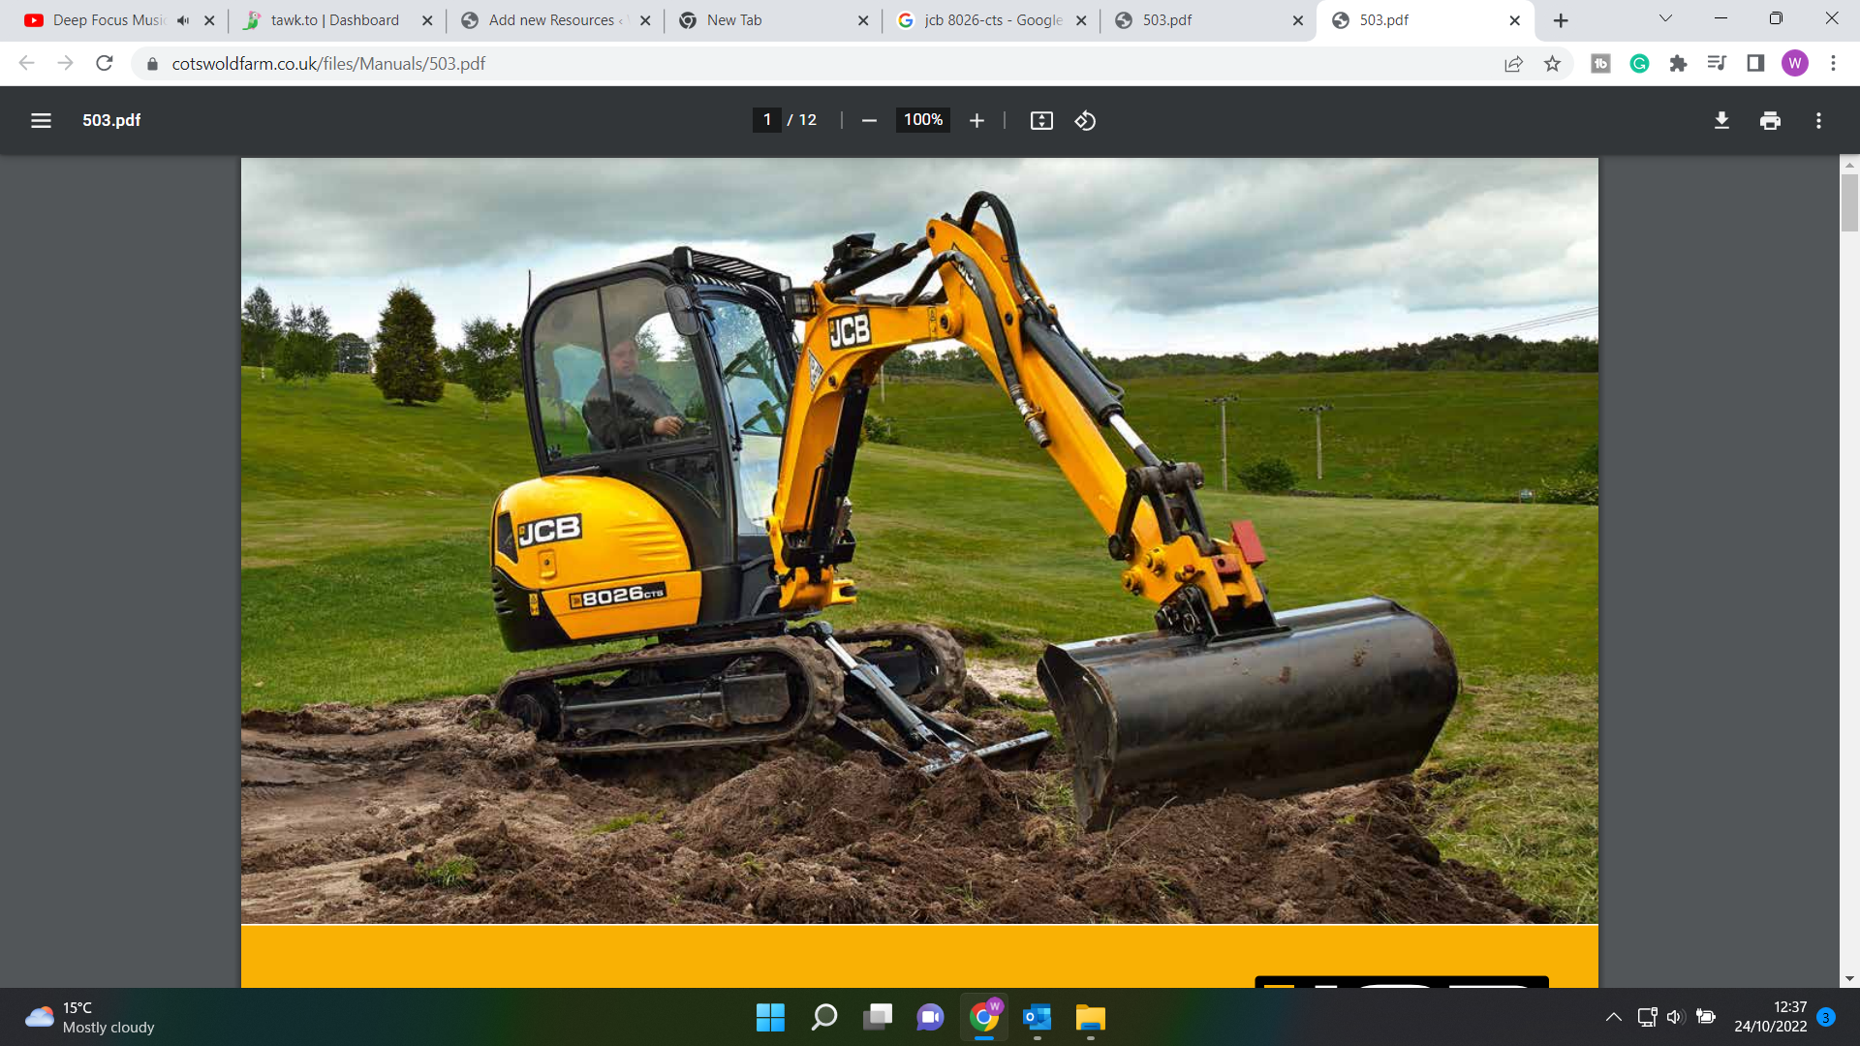1860x1046 pixels.
Task: Open Teams Chat from taskbar
Action: pyautogui.click(x=930, y=1017)
